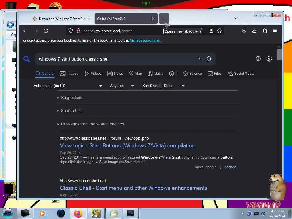Viewport: 292px width, 219px height.
Task: Open the Downloads arrow icon
Action: click(254, 31)
